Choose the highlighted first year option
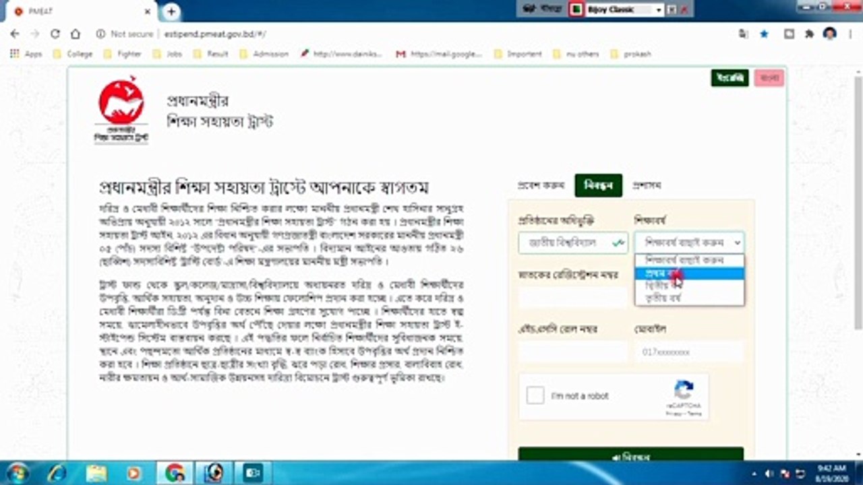The image size is (863, 485). coord(689,273)
